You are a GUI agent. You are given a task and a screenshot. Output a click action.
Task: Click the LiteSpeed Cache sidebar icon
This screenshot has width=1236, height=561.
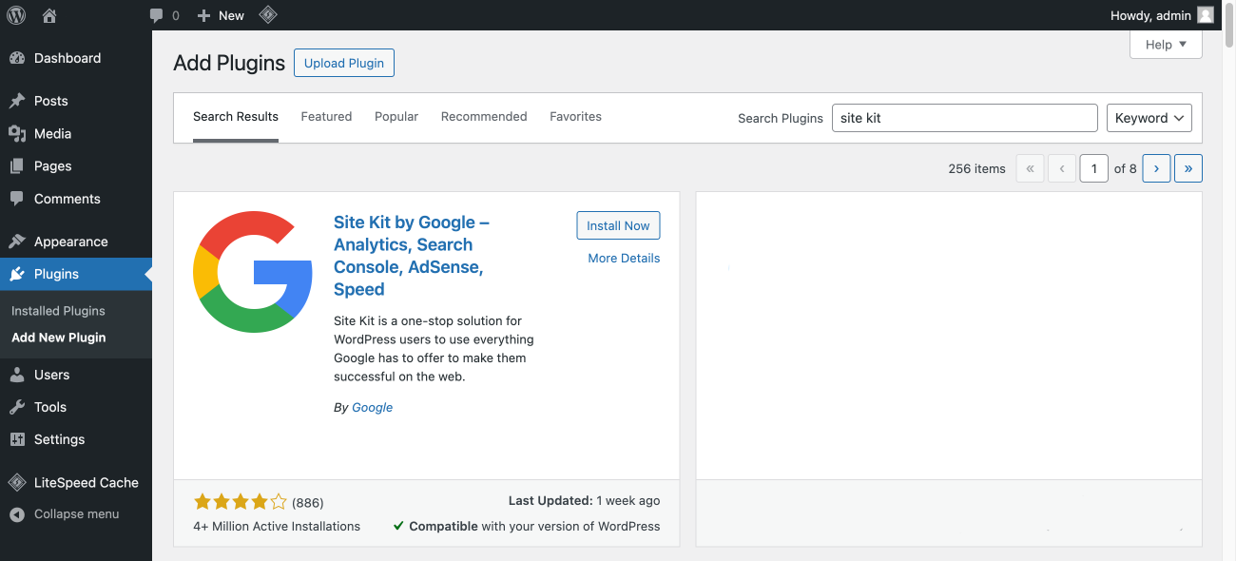[17, 482]
